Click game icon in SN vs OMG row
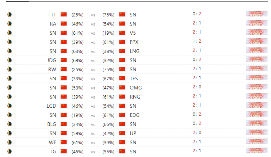This screenshot has height=157, width=271. coord(9,87)
